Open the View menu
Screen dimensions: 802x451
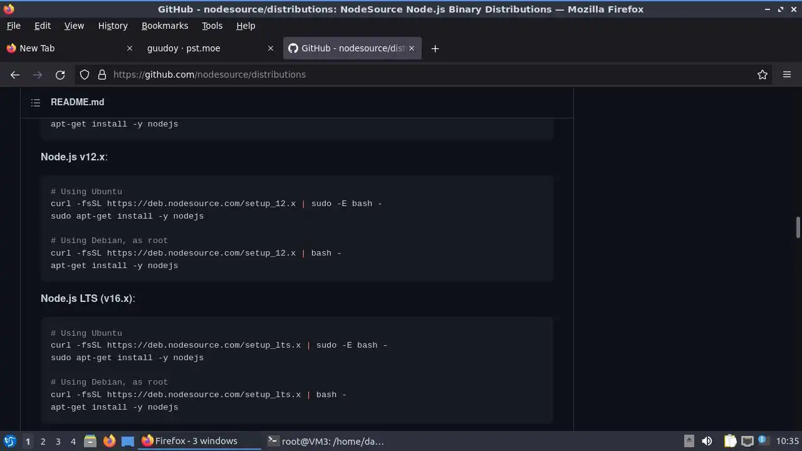pos(74,26)
